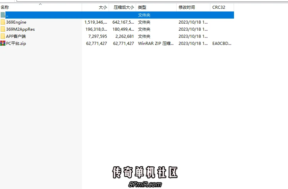288x189 pixels.
Task: Click the 'WinRAR ZIP 压缩...' type cell
Action: pyautogui.click(x=156, y=44)
